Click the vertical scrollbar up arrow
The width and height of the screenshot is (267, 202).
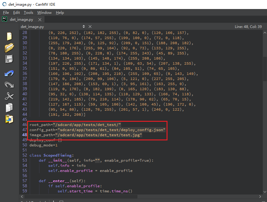(x=265, y=33)
